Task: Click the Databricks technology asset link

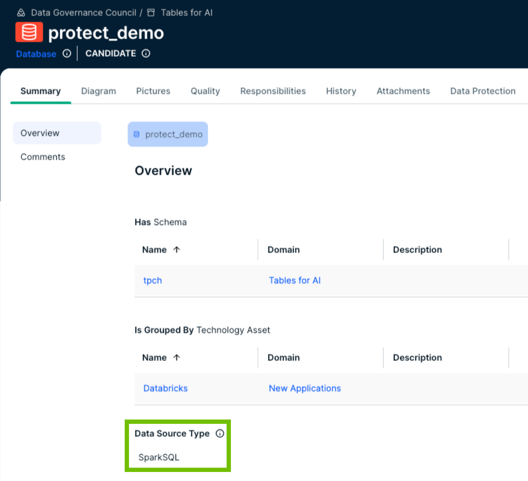Action: (x=165, y=388)
